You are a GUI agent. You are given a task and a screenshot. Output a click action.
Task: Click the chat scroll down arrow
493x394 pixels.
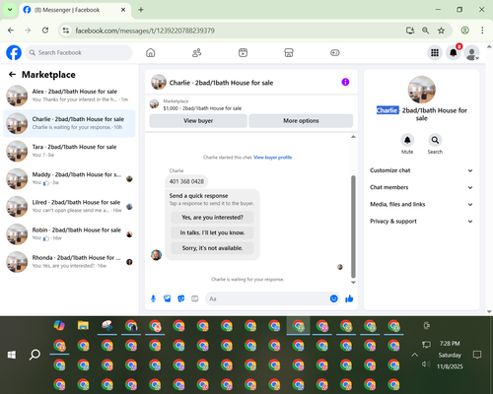pos(353,283)
